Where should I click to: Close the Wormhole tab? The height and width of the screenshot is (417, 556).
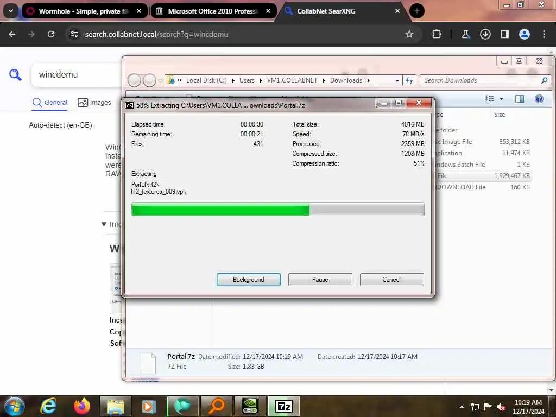coord(139,11)
